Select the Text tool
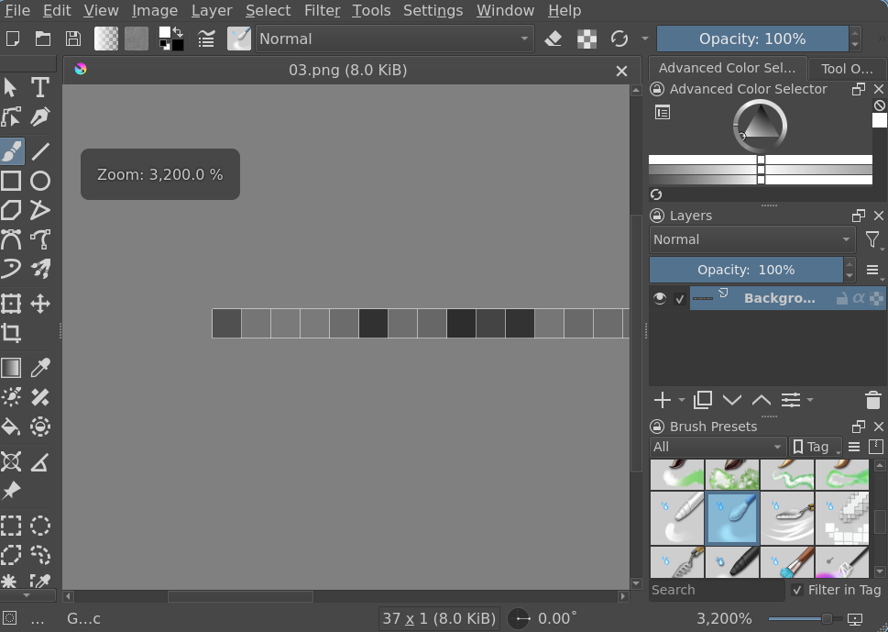 [x=39, y=87]
